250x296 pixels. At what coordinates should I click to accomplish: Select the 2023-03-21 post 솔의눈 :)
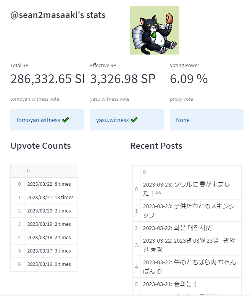click(x=191, y=284)
